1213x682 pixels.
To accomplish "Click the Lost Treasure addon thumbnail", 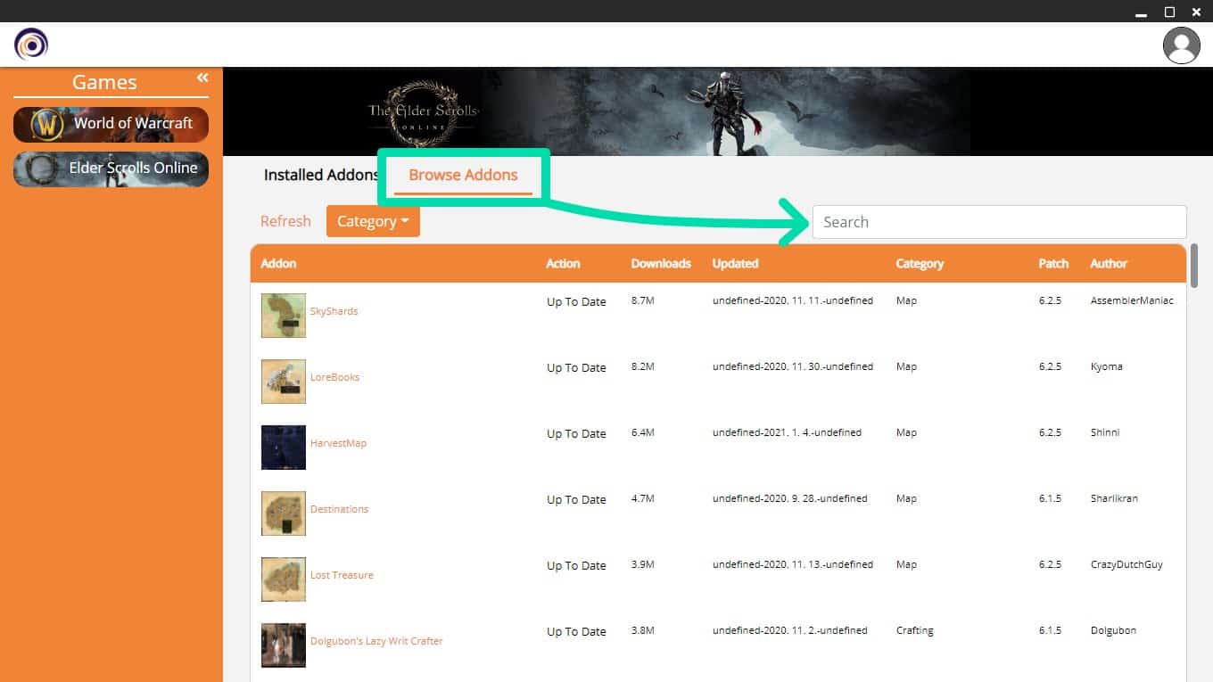I will (x=284, y=579).
